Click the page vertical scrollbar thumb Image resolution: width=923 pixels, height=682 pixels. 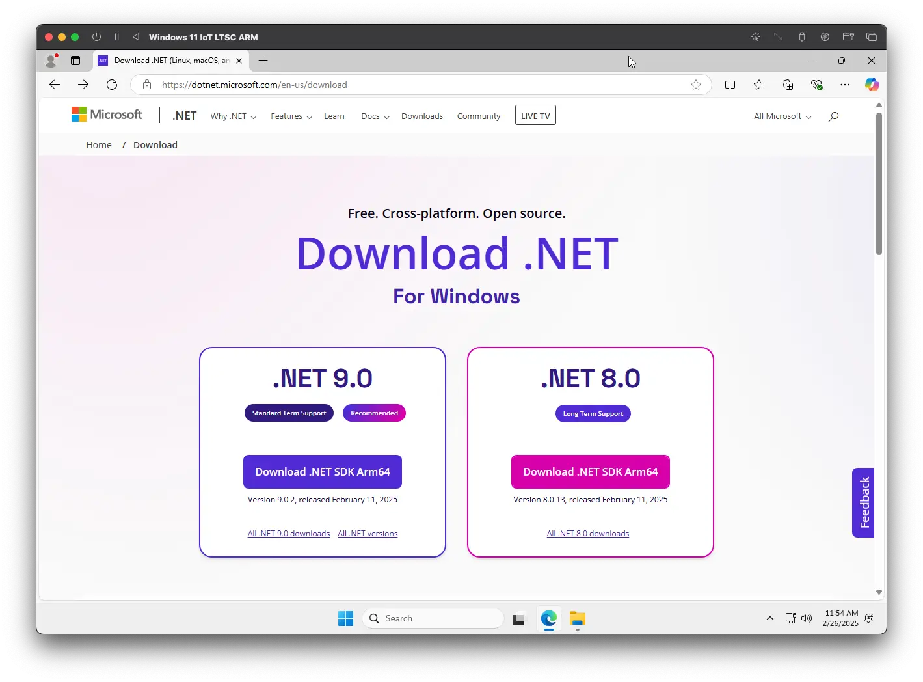pyautogui.click(x=879, y=182)
